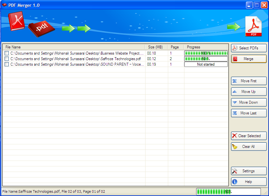Viewport: 269px width, 196px height.
Task: Click the Move Last button
Action: [249, 113]
